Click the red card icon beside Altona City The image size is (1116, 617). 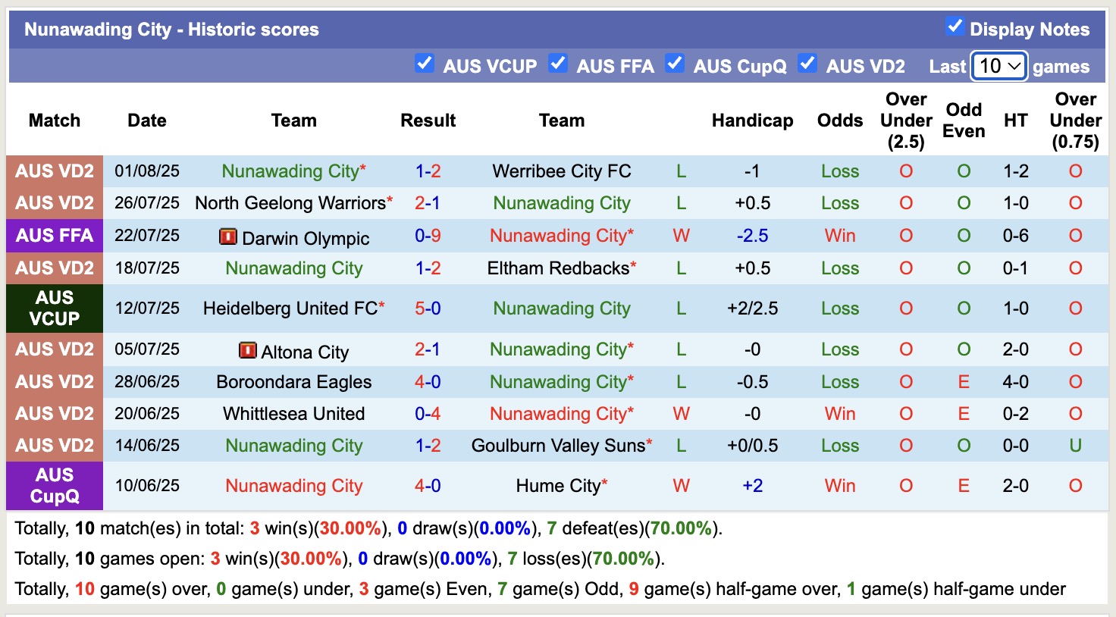click(248, 350)
